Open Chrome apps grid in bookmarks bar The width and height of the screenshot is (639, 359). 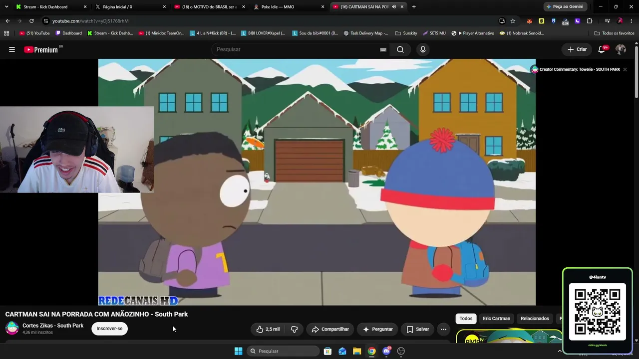pyautogui.click(x=6, y=33)
